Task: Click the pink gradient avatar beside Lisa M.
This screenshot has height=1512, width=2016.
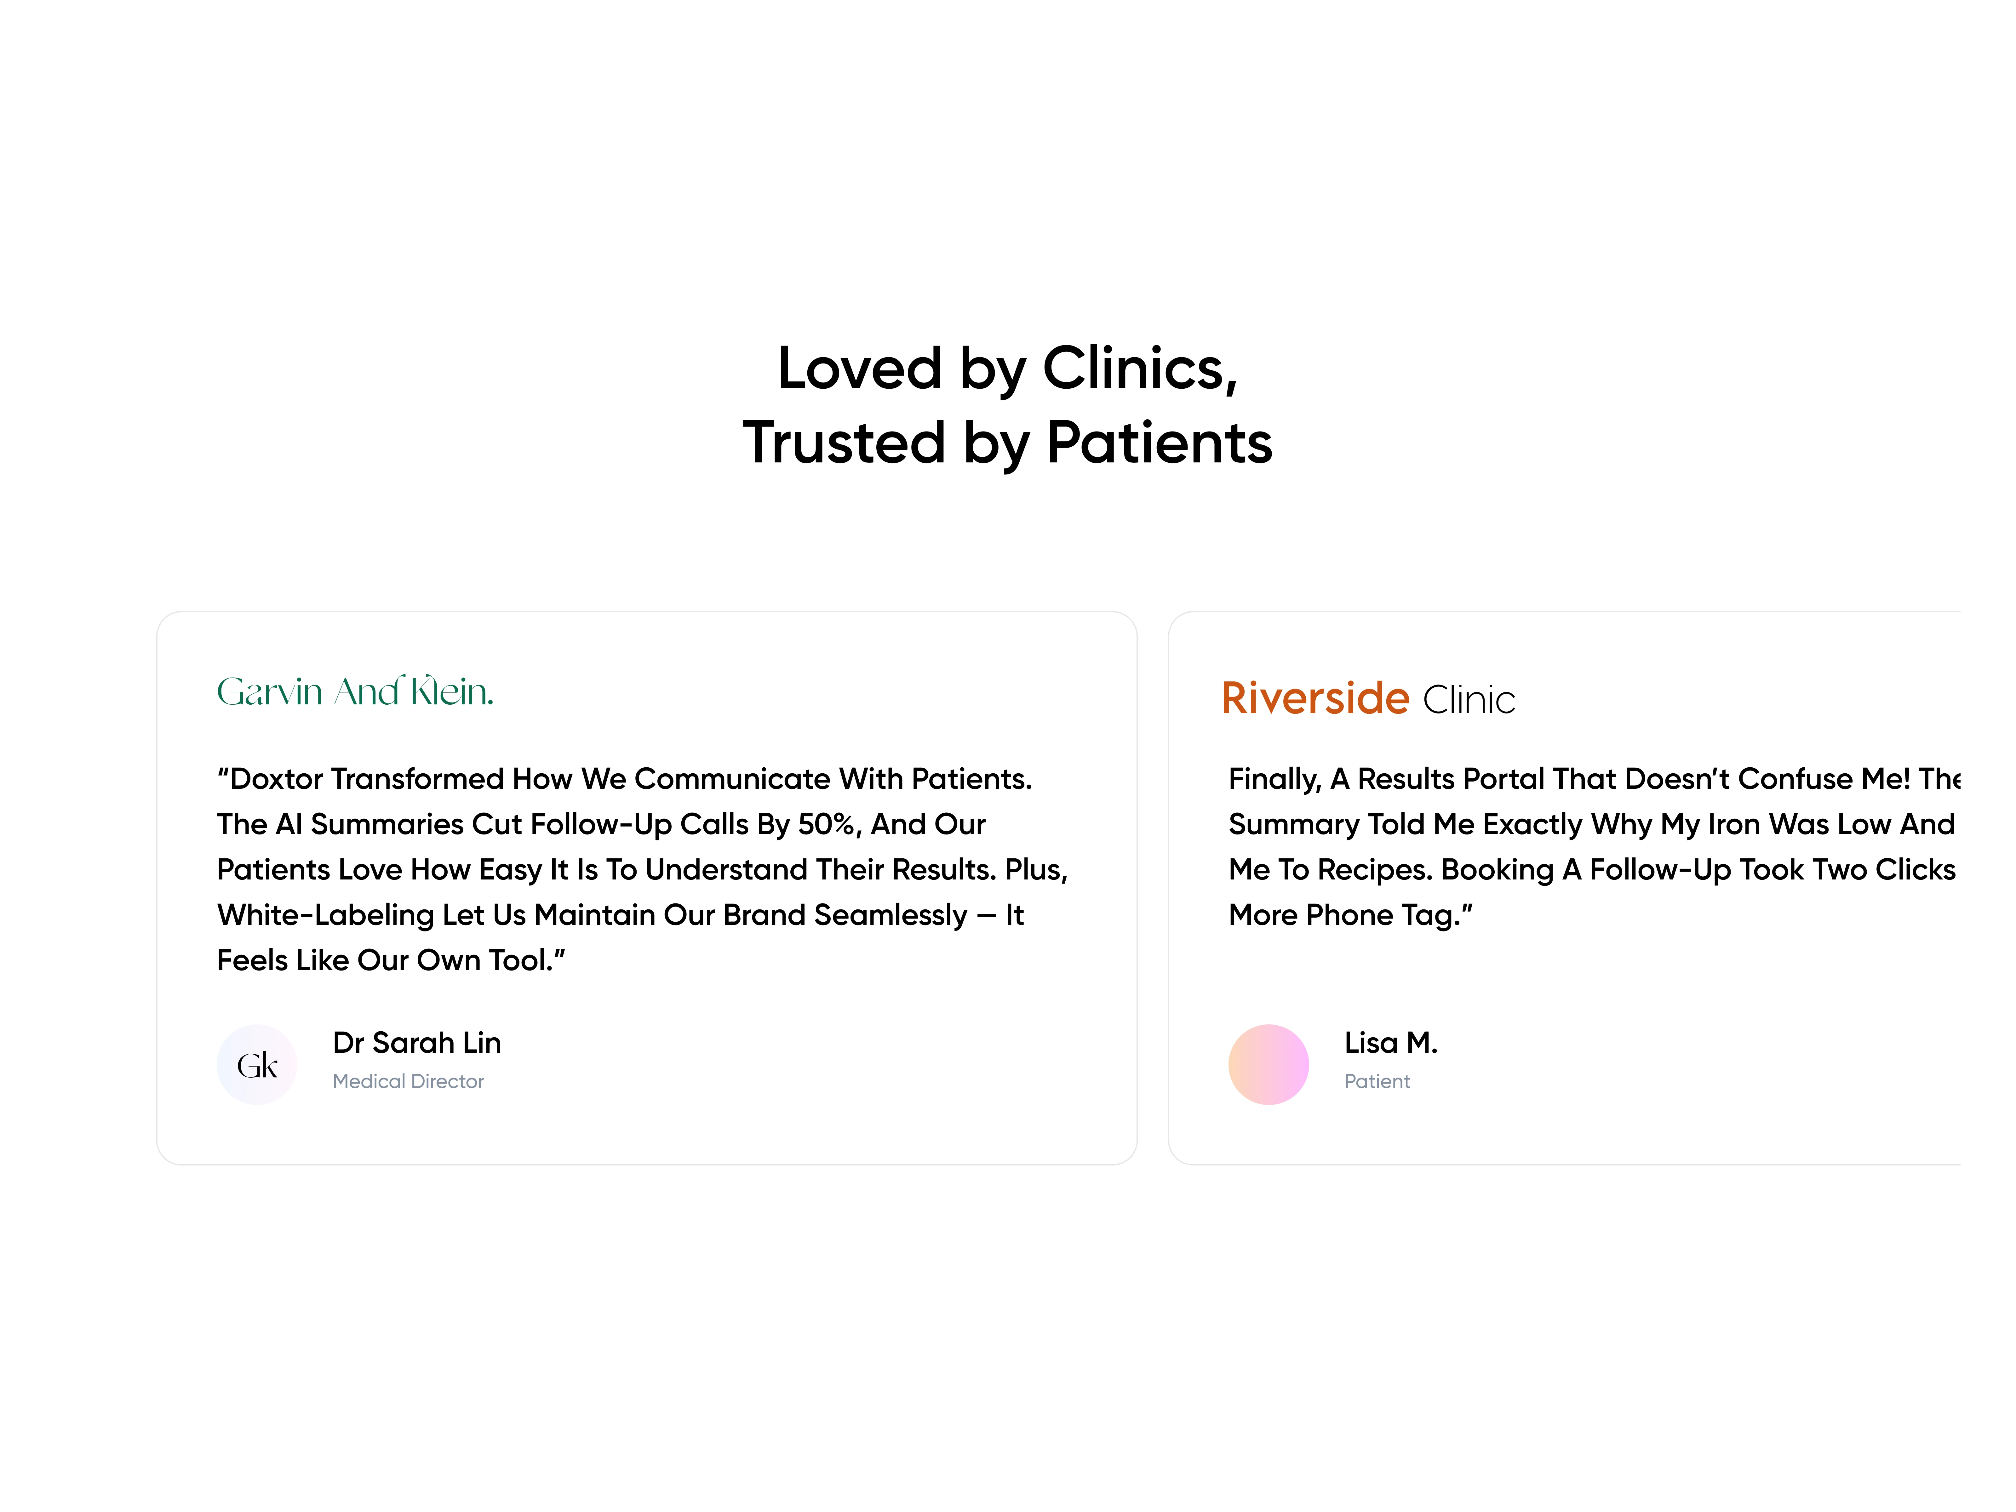Action: pos(1268,1064)
